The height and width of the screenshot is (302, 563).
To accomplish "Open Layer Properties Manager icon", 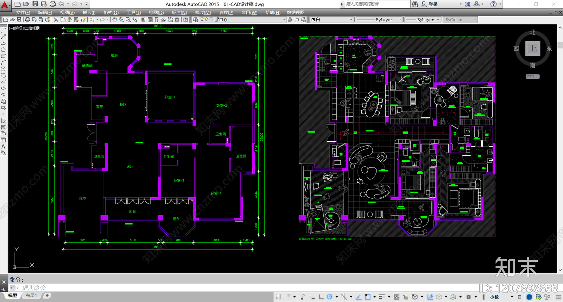I will pyautogui.click(x=195, y=20).
